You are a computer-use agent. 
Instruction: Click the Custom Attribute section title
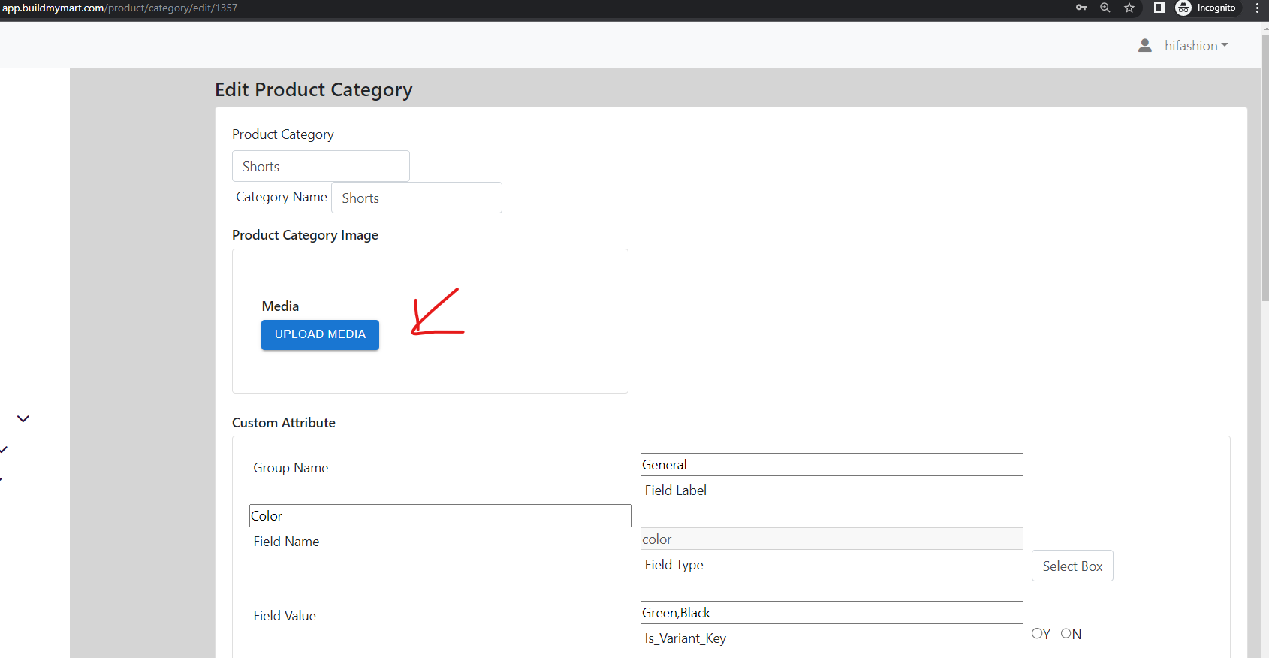pos(284,423)
